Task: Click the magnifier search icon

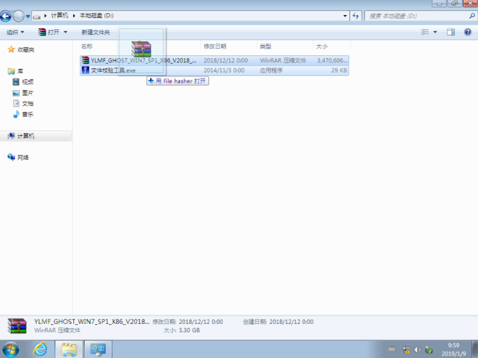Action: point(472,16)
